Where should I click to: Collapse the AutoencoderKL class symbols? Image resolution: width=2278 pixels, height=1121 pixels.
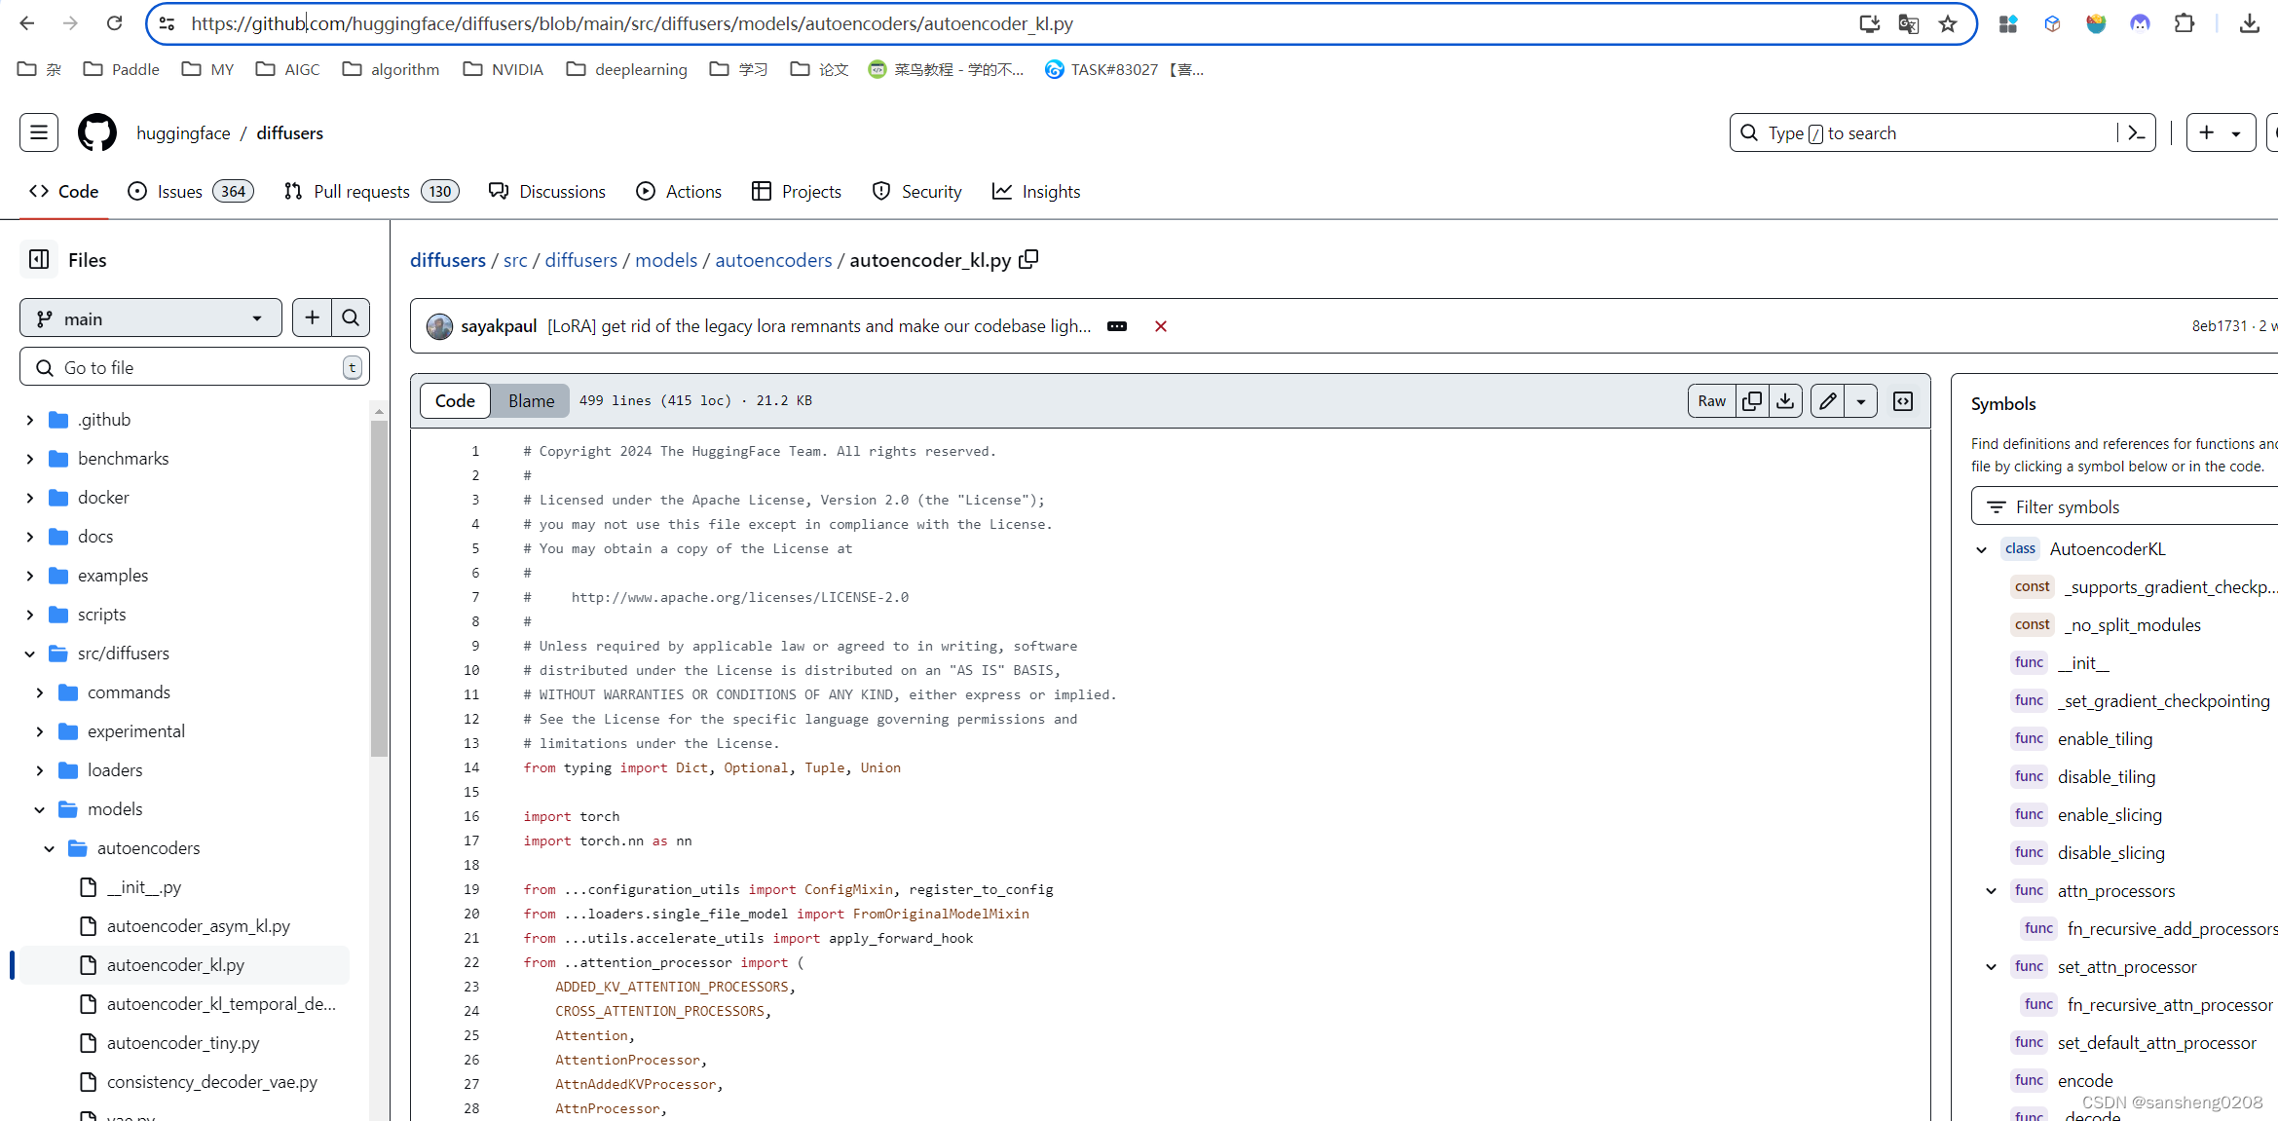click(1981, 549)
